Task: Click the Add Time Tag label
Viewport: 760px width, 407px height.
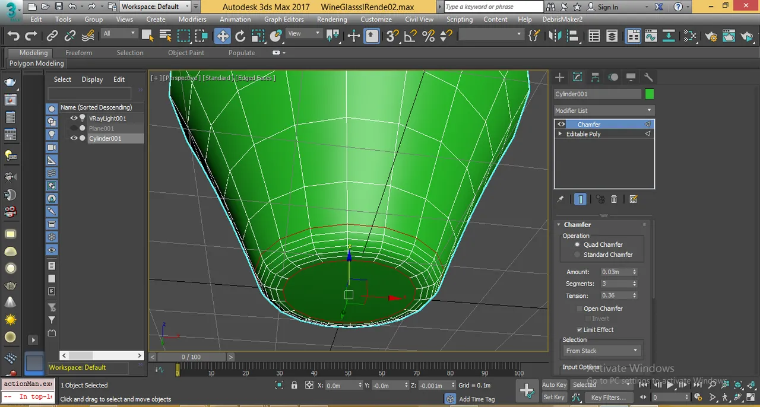Action: [x=476, y=399]
